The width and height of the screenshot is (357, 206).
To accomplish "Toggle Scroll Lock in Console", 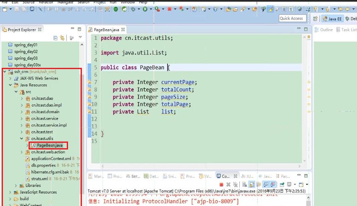I will 252,185.
